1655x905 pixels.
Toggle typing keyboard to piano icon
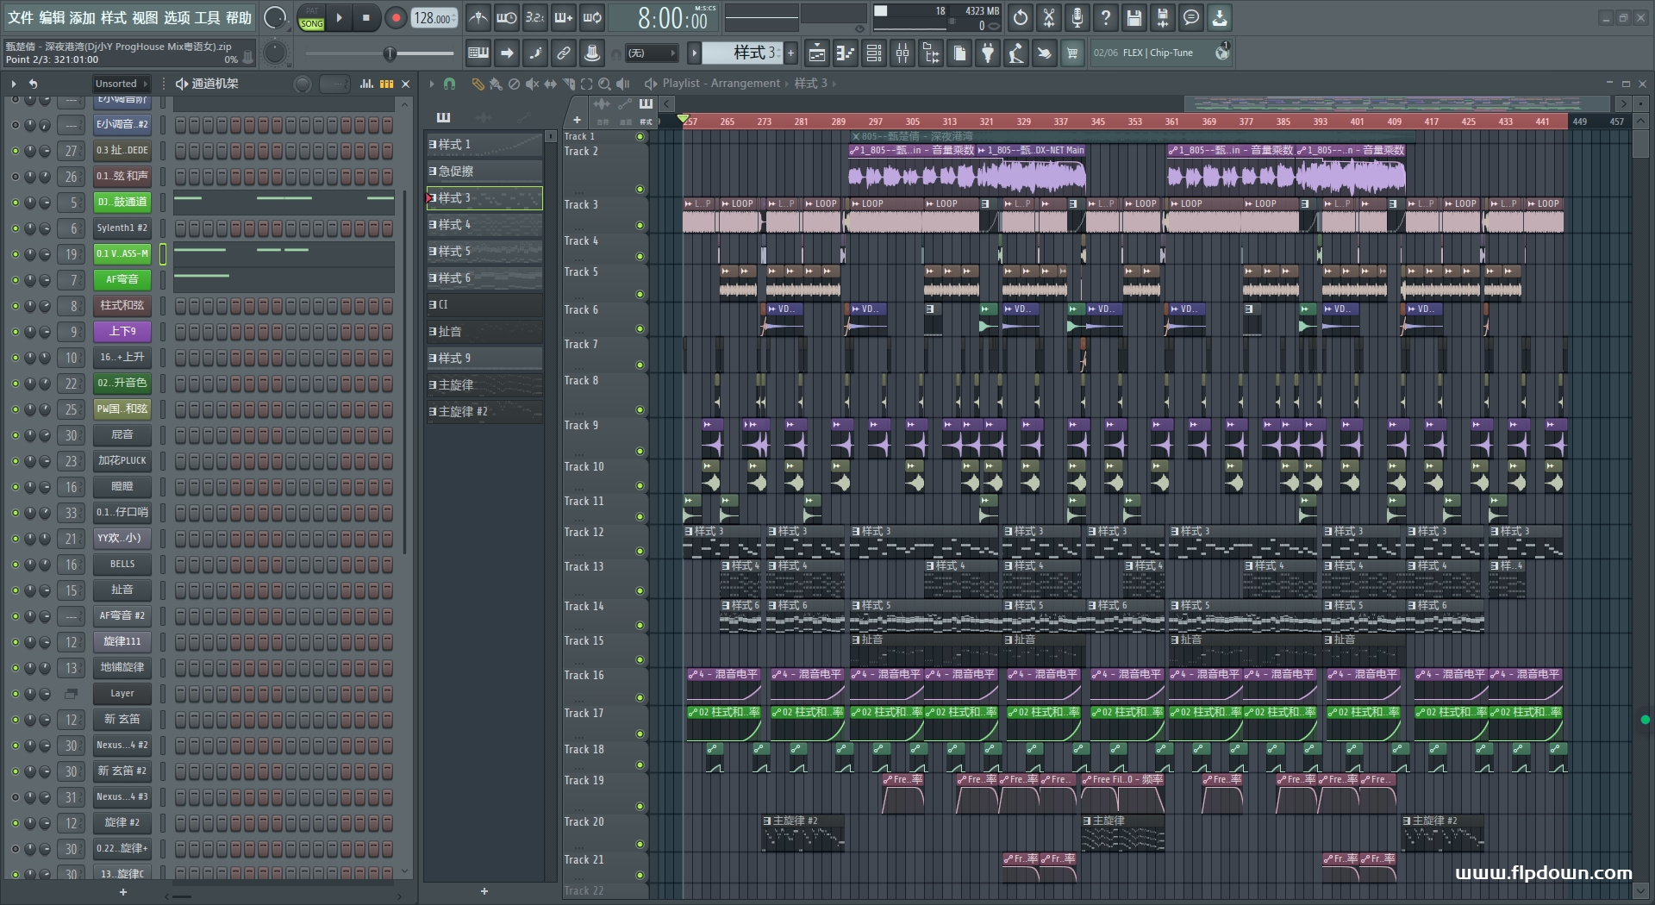478,53
